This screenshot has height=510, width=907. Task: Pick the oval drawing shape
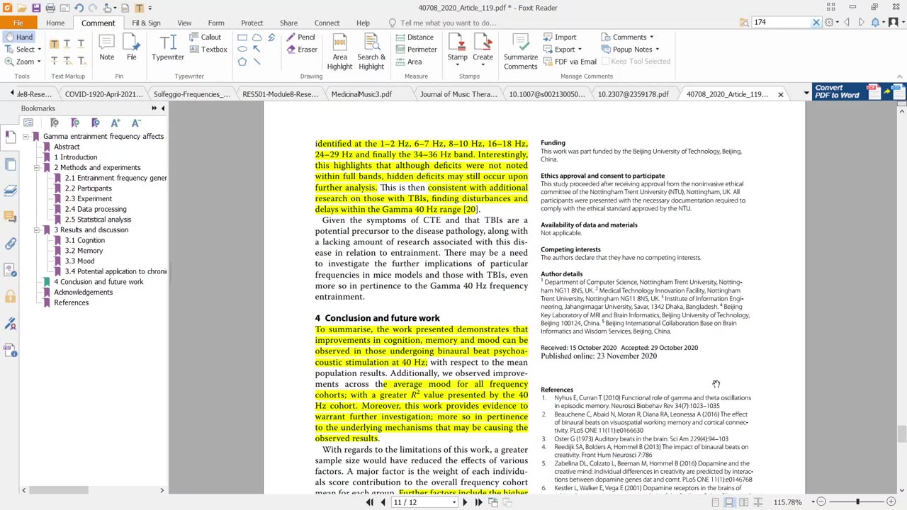242,50
